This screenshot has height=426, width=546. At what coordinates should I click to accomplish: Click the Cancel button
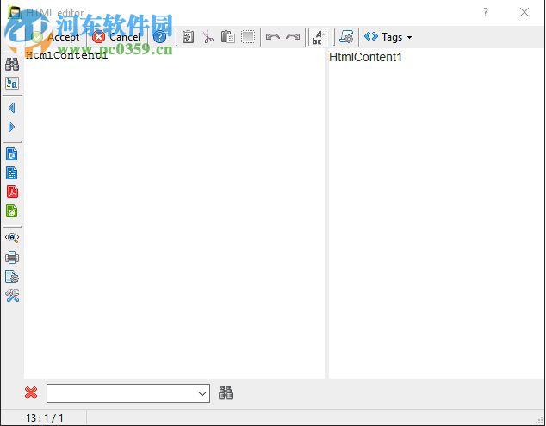[117, 37]
